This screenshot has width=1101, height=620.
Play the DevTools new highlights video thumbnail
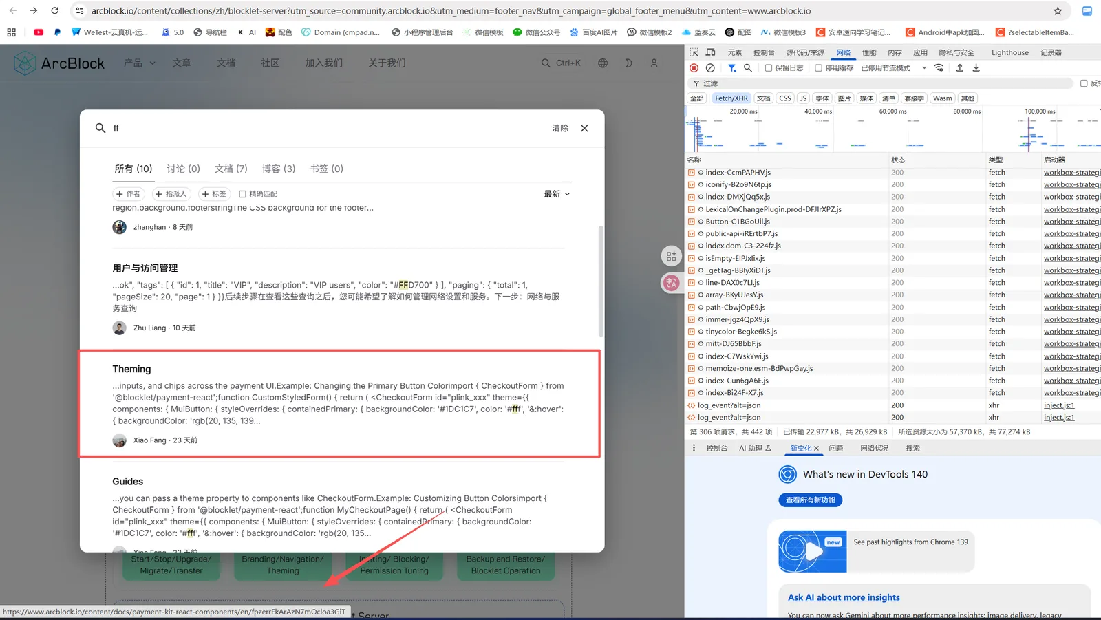click(813, 551)
